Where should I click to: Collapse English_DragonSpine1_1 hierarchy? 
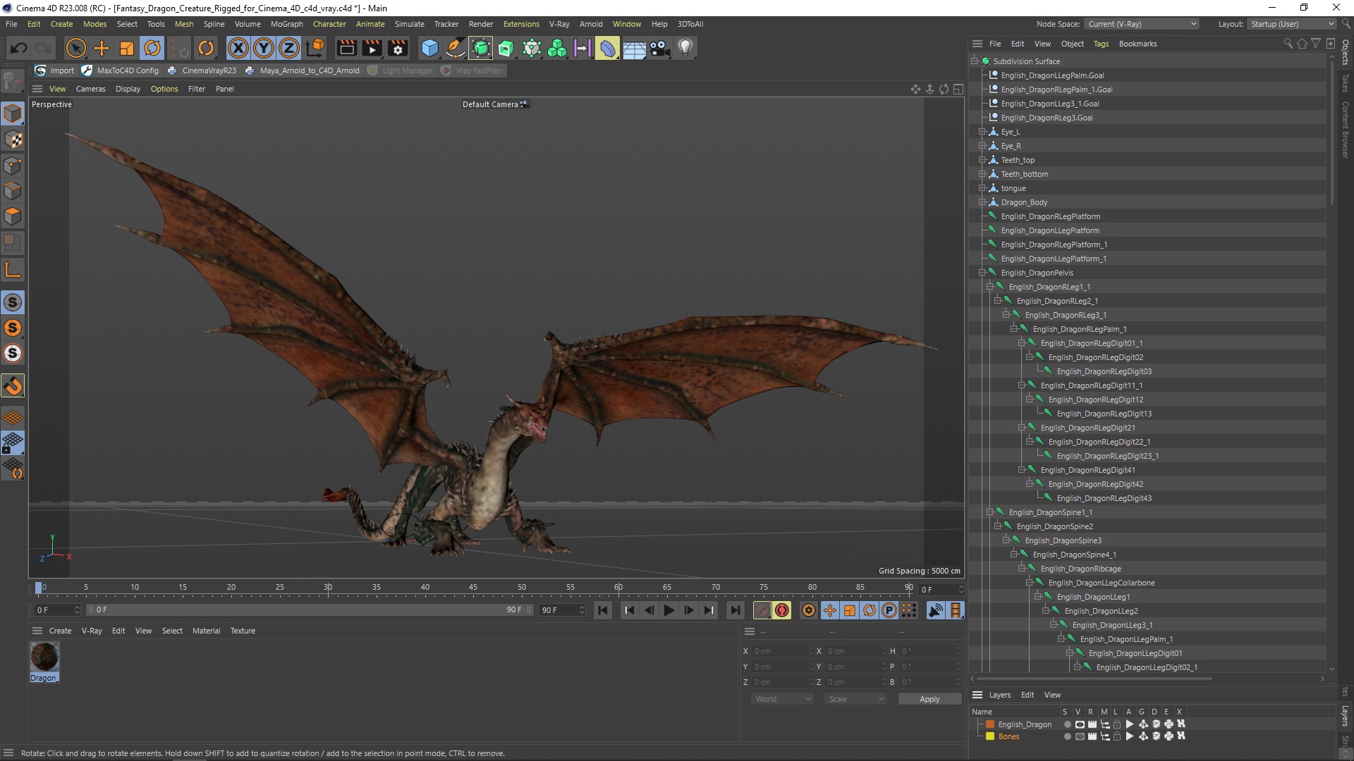pos(989,512)
